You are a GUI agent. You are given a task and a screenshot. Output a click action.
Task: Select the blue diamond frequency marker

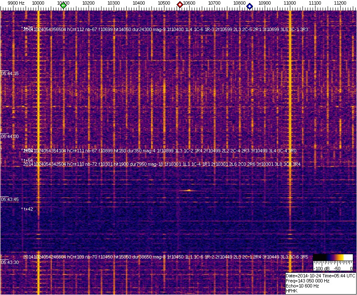[x=250, y=6]
